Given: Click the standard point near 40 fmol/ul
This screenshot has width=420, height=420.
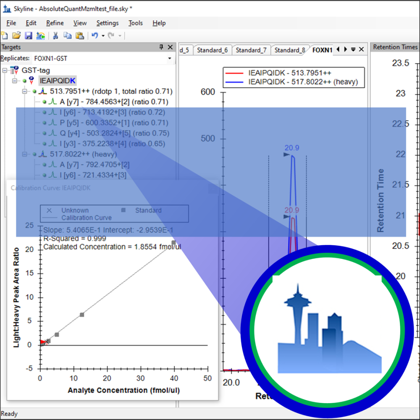Looking at the screenshot, I should click(173, 243).
